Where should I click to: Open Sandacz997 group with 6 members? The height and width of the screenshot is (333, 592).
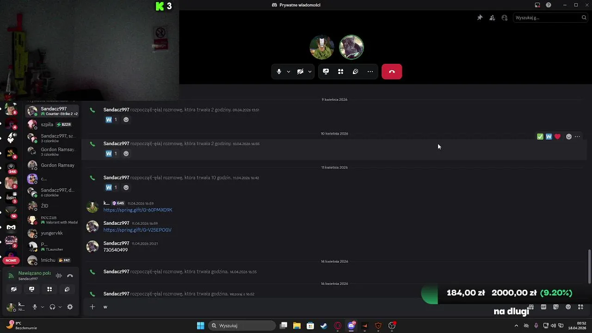[52, 192]
